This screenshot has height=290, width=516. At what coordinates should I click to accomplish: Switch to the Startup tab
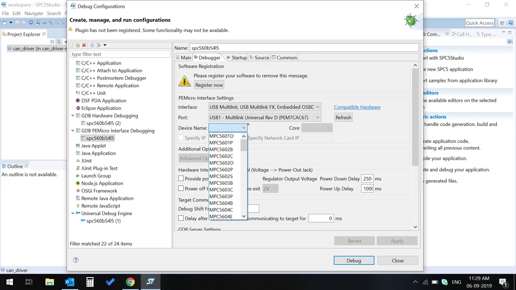pyautogui.click(x=237, y=58)
